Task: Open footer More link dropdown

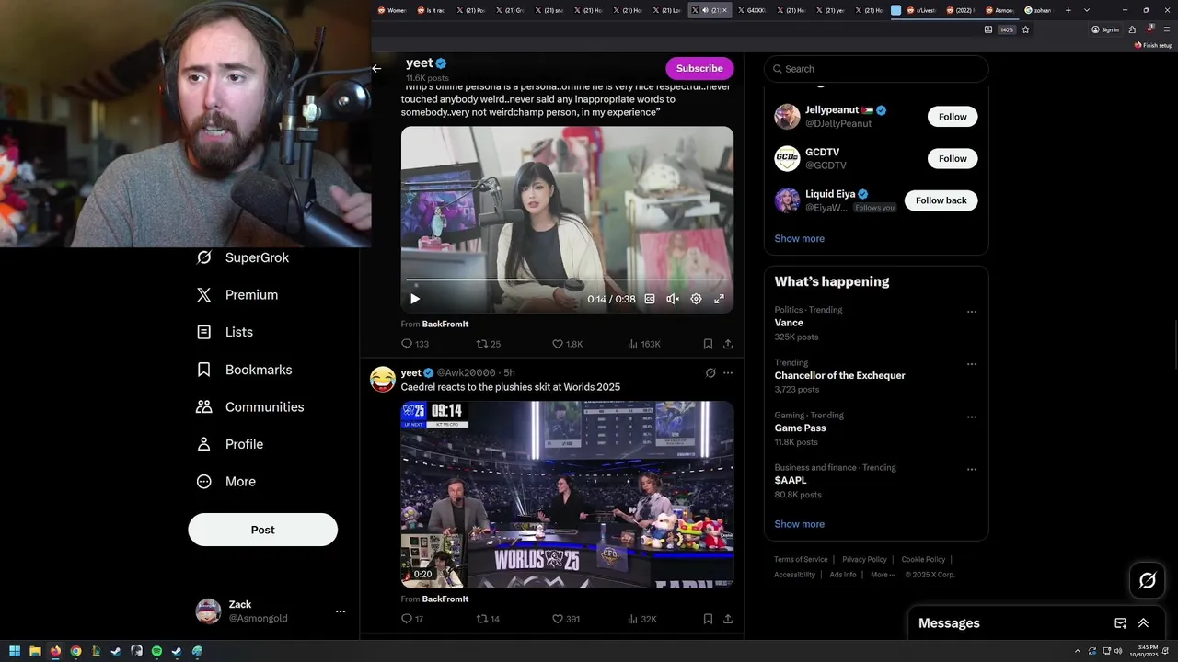Action: tap(883, 575)
